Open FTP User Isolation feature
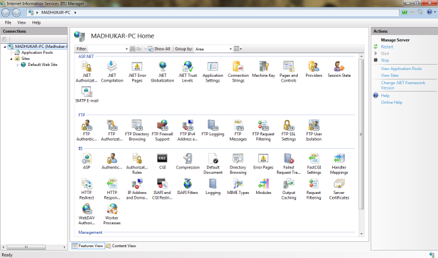 (314, 131)
